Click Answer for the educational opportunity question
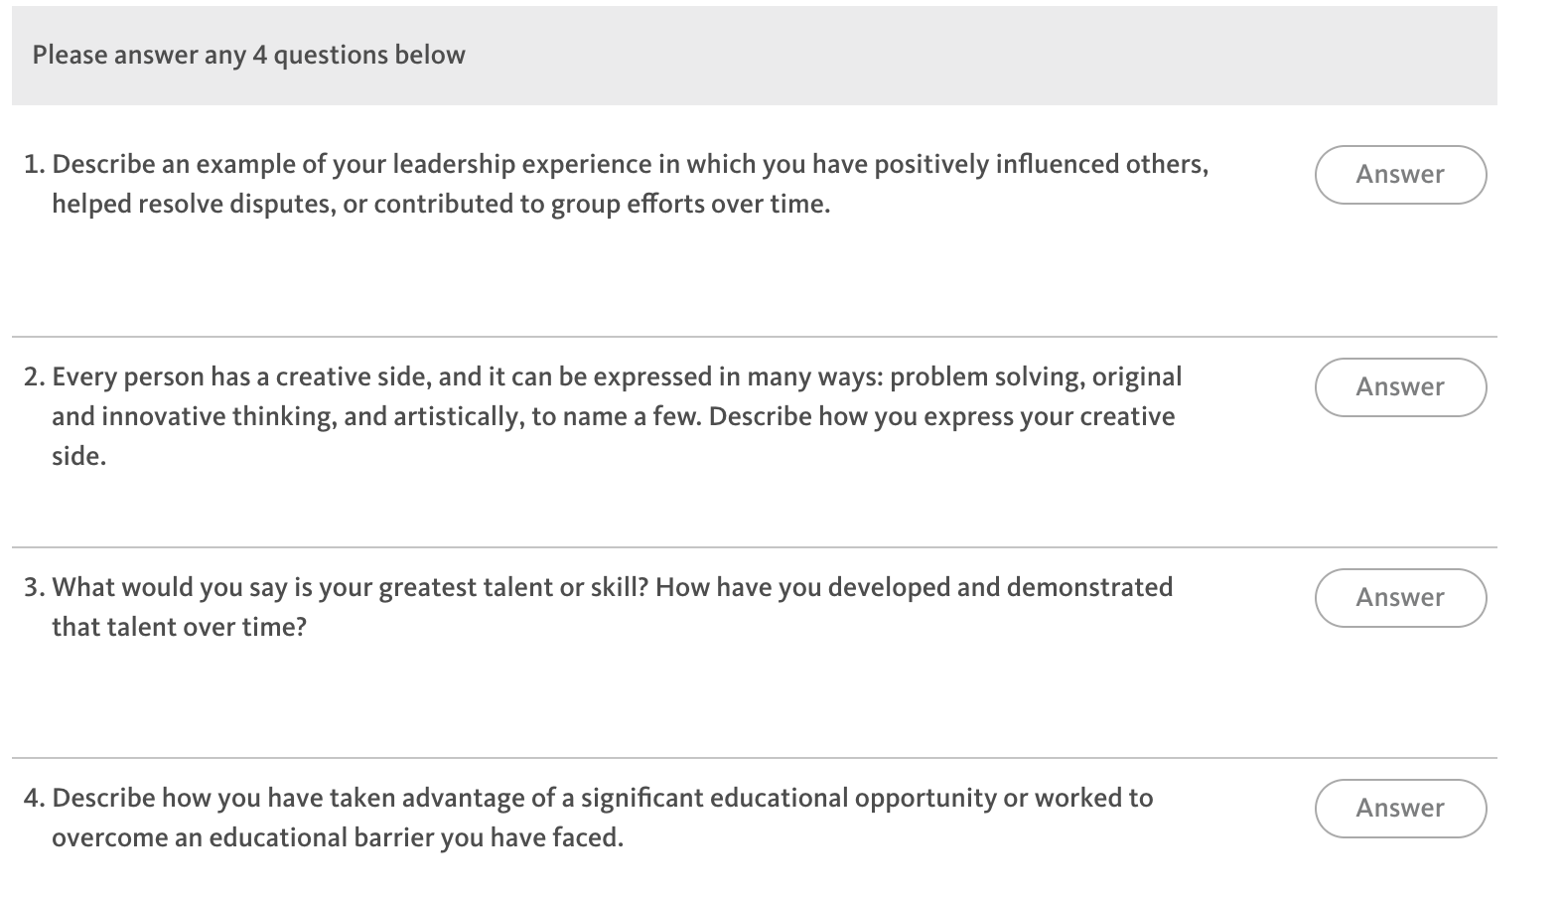Screen dimensions: 1565x902 (1399, 808)
